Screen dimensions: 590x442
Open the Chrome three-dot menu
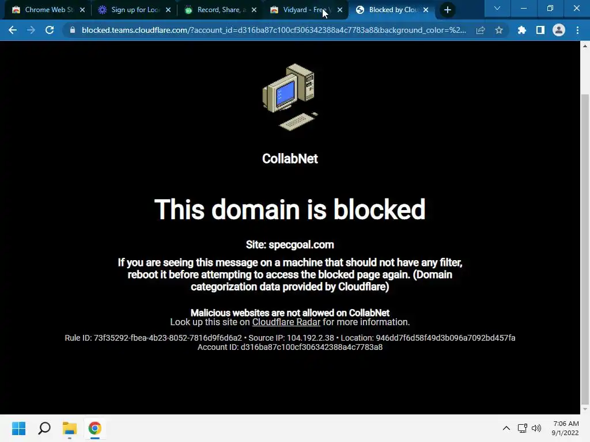point(577,30)
